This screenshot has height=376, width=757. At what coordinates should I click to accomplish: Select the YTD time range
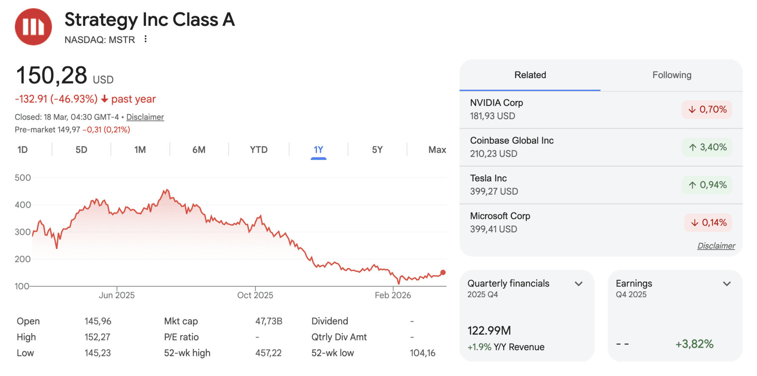pyautogui.click(x=258, y=150)
